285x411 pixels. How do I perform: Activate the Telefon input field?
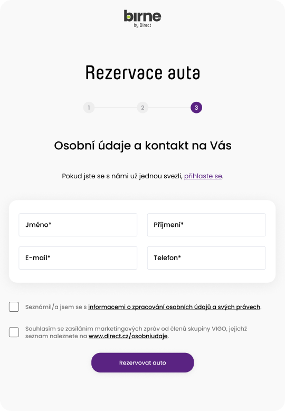coord(206,257)
